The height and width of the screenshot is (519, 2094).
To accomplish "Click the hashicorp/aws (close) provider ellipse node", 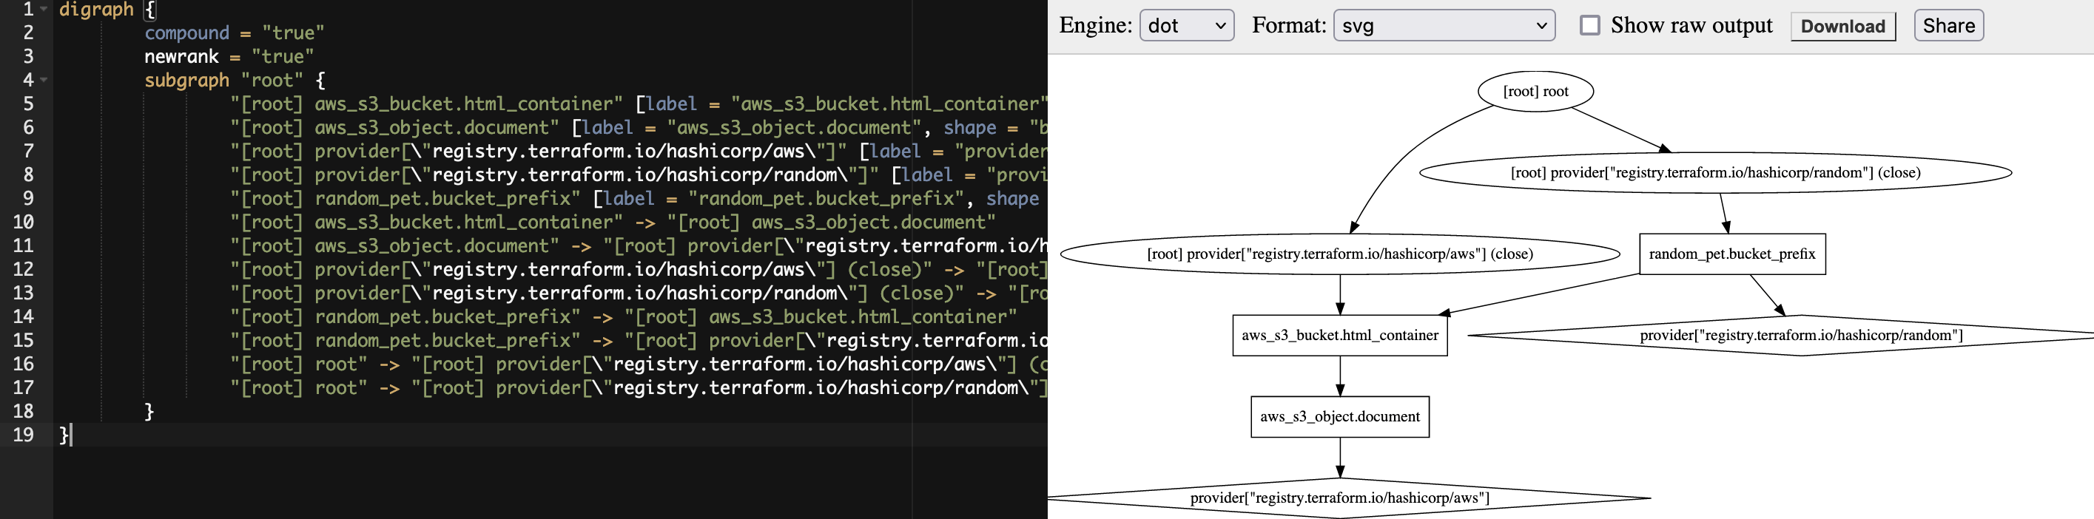I will (x=1339, y=254).
